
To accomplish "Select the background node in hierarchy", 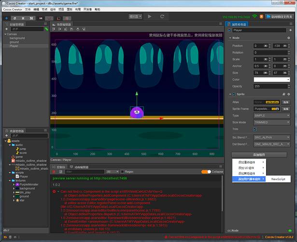I will point(17,38).
